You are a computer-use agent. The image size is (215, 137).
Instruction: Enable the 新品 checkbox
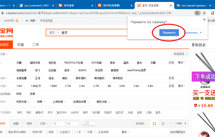coord(46,132)
